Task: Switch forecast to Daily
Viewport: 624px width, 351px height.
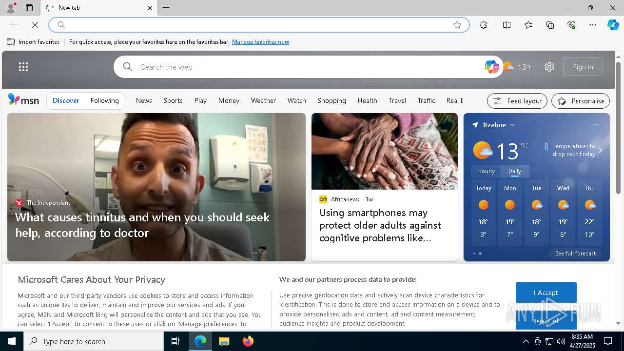Action: [x=515, y=171]
